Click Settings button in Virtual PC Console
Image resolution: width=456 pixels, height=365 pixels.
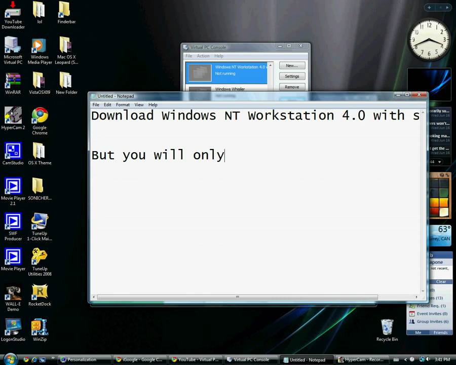(x=292, y=76)
